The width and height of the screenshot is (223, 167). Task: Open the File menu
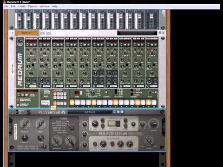6,6
